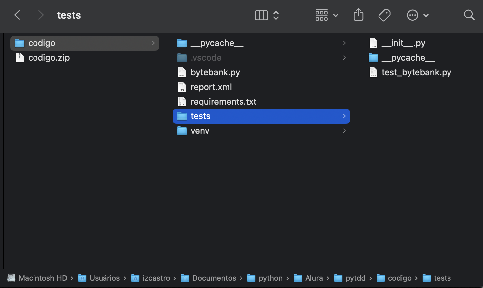Select the __init__.py file name

tap(404, 43)
